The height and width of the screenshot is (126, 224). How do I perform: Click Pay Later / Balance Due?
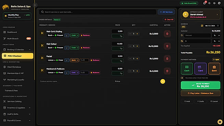[200, 93]
